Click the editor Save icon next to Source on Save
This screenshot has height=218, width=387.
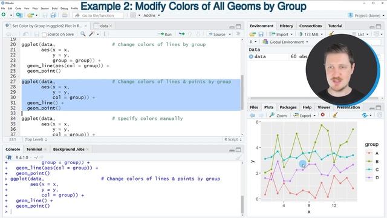(36, 34)
